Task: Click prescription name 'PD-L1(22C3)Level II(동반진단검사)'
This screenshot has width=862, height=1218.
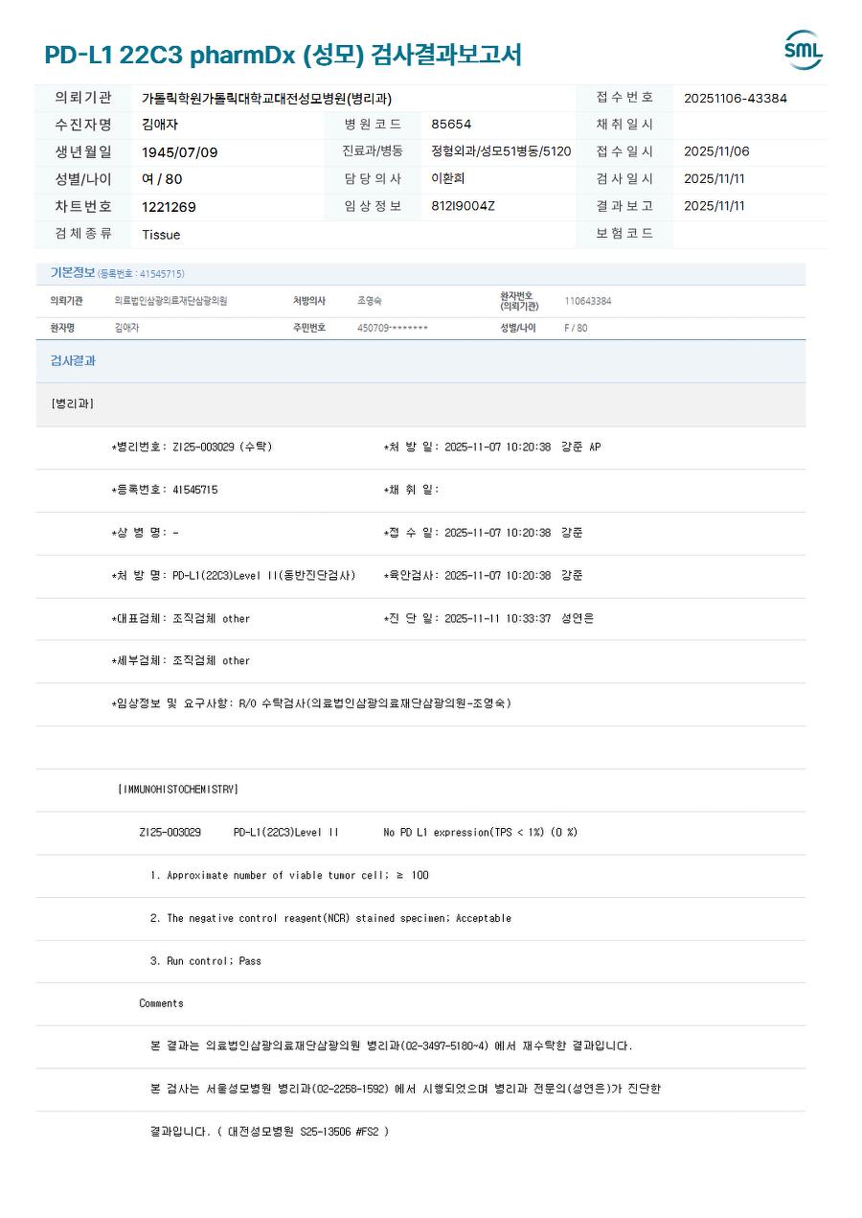Action: click(264, 576)
